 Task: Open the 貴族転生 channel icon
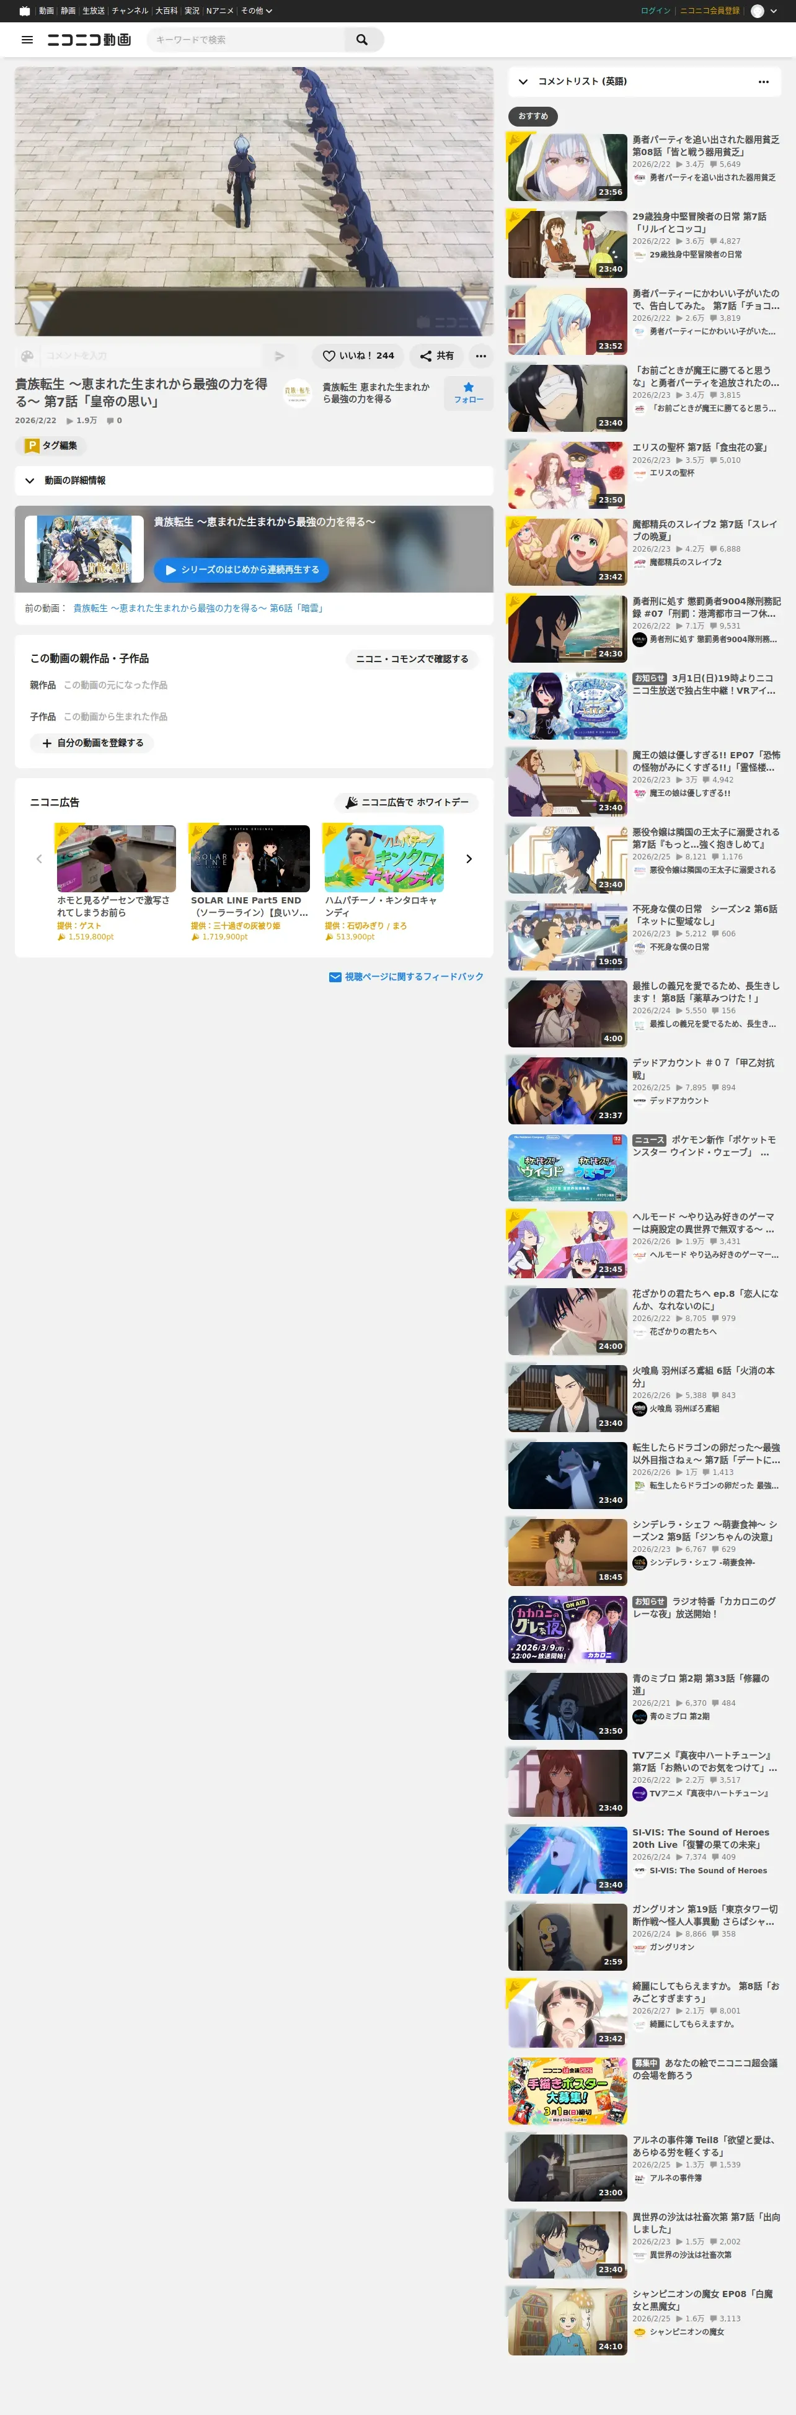coord(297,393)
